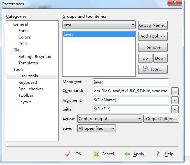
Task: Select the Keyboard category
Action: click(28, 82)
